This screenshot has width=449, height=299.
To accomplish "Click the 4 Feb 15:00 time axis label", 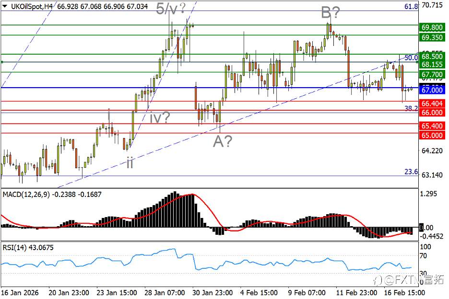I will (x=259, y=293).
